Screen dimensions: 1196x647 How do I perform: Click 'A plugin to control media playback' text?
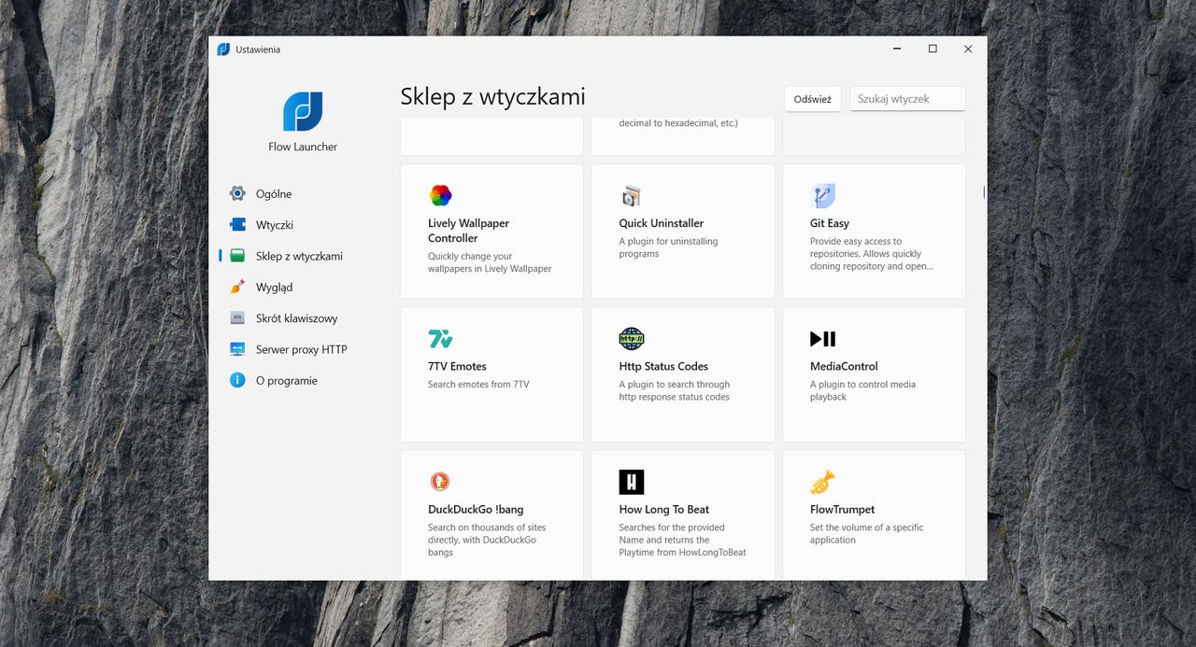click(x=862, y=390)
